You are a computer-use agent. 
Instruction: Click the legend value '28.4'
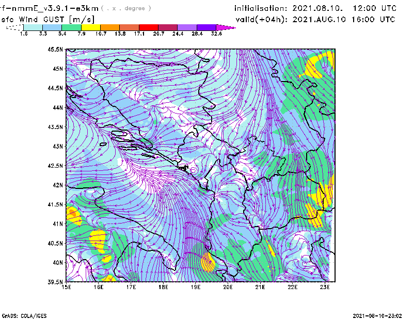click(197, 34)
